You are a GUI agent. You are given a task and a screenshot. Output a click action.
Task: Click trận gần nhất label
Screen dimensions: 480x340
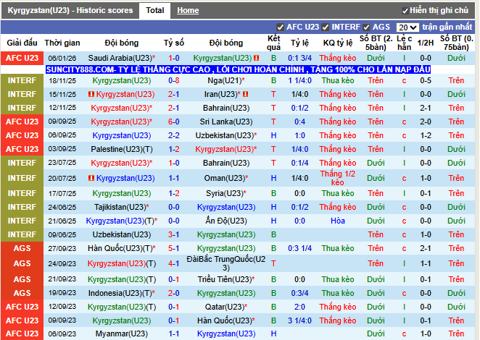click(x=447, y=27)
